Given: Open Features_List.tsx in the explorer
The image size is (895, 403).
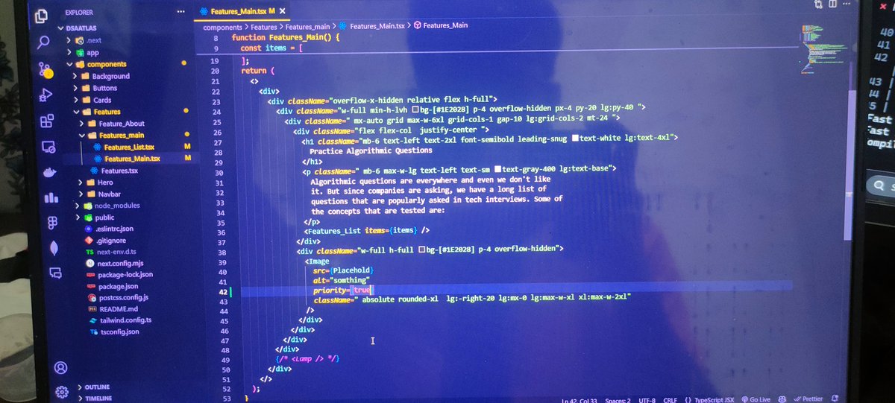Looking at the screenshot, I should point(128,147).
